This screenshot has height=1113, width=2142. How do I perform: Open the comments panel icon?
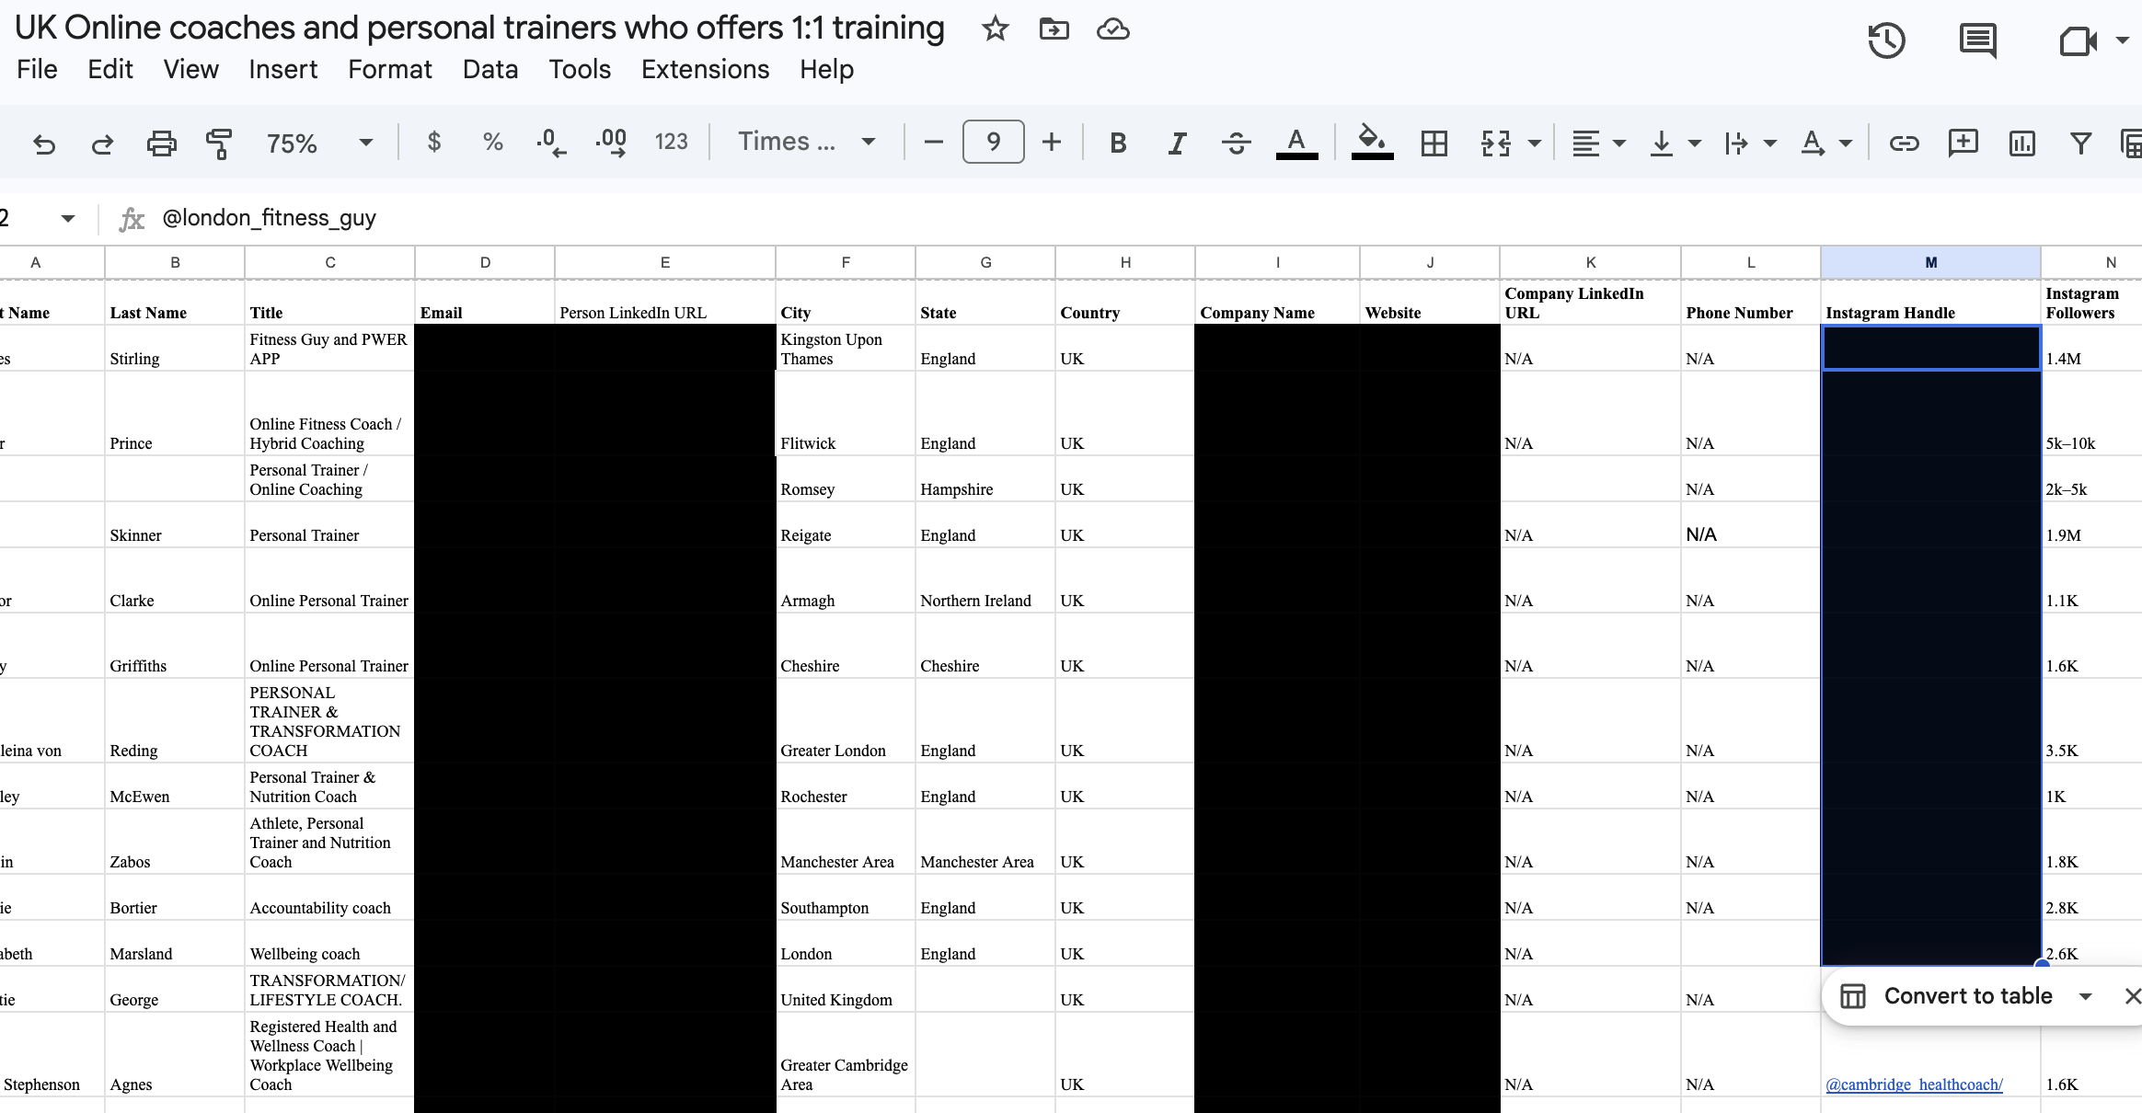pos(1977,40)
